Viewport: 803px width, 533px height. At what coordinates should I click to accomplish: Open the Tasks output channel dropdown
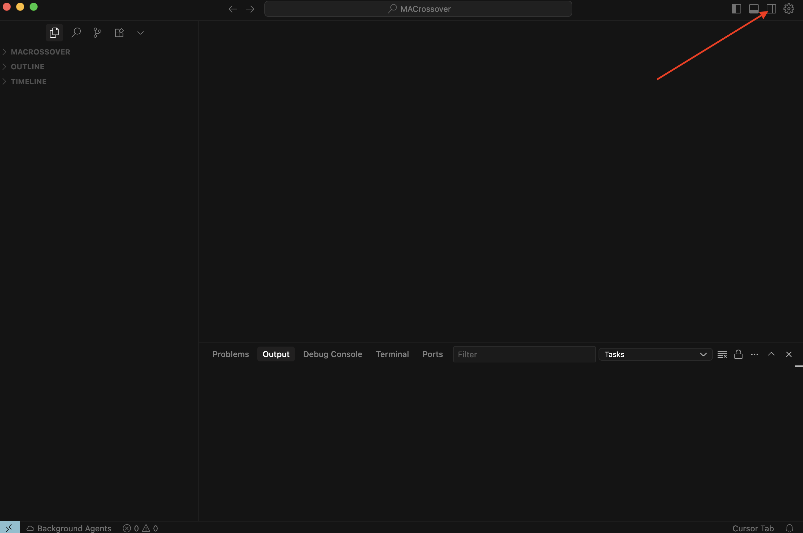coord(655,354)
